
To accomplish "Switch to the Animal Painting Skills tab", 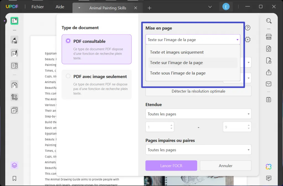I will pyautogui.click(x=107, y=8).
